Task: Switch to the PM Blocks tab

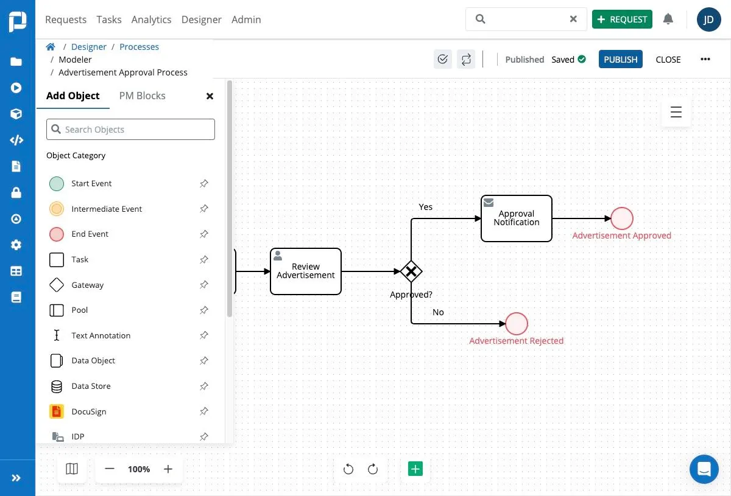Action: click(142, 96)
